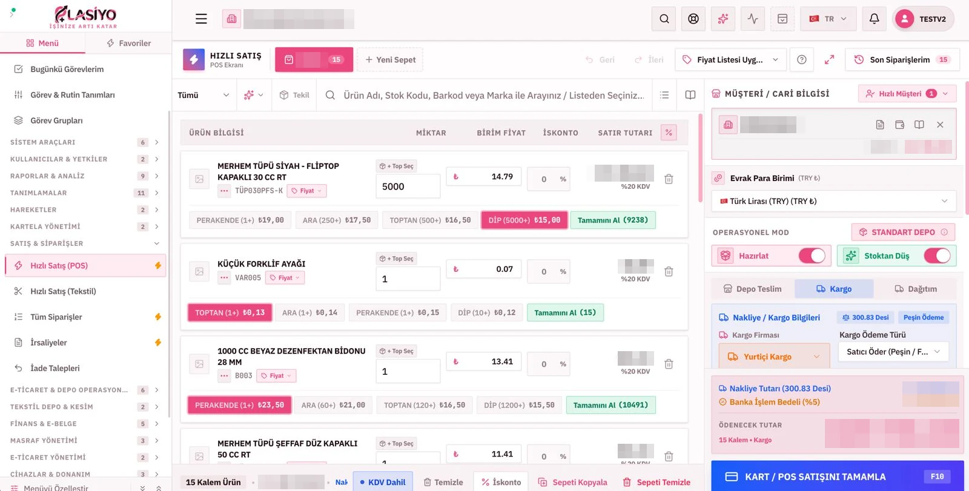
Task: Select PERAKENDE (1+) ₺23,50 price tier
Action: (239, 405)
